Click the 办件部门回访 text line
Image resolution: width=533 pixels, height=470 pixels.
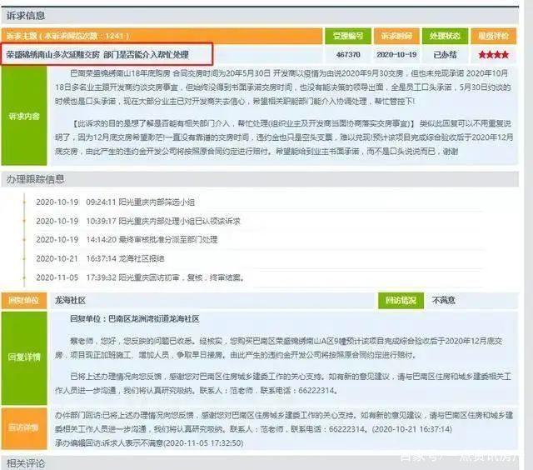click(x=284, y=422)
